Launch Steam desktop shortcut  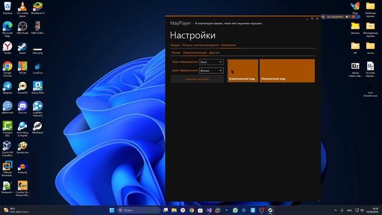point(23,48)
